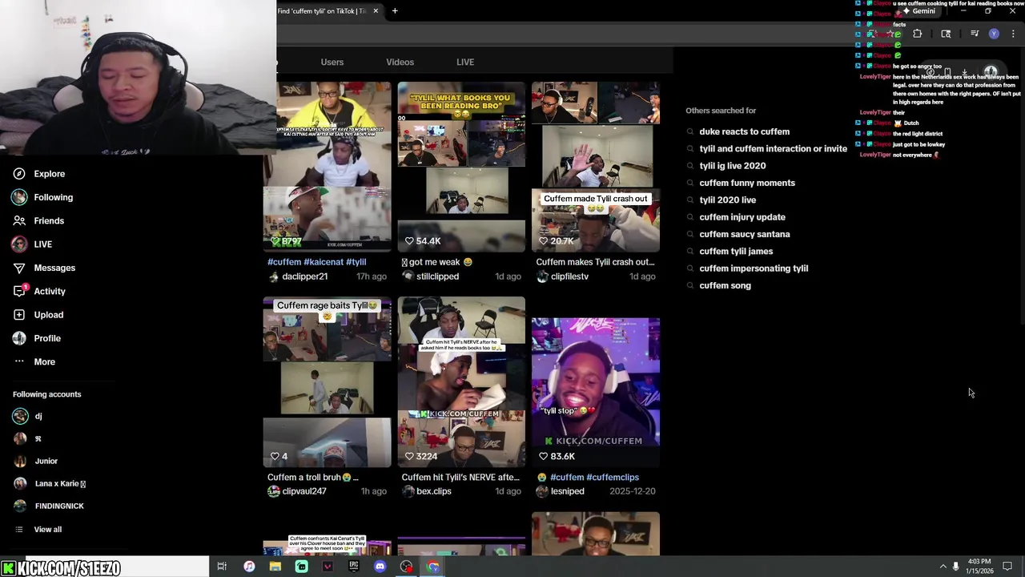The width and height of the screenshot is (1025, 577).
Task: Open daclipper21 uploader profile
Action: (x=305, y=276)
